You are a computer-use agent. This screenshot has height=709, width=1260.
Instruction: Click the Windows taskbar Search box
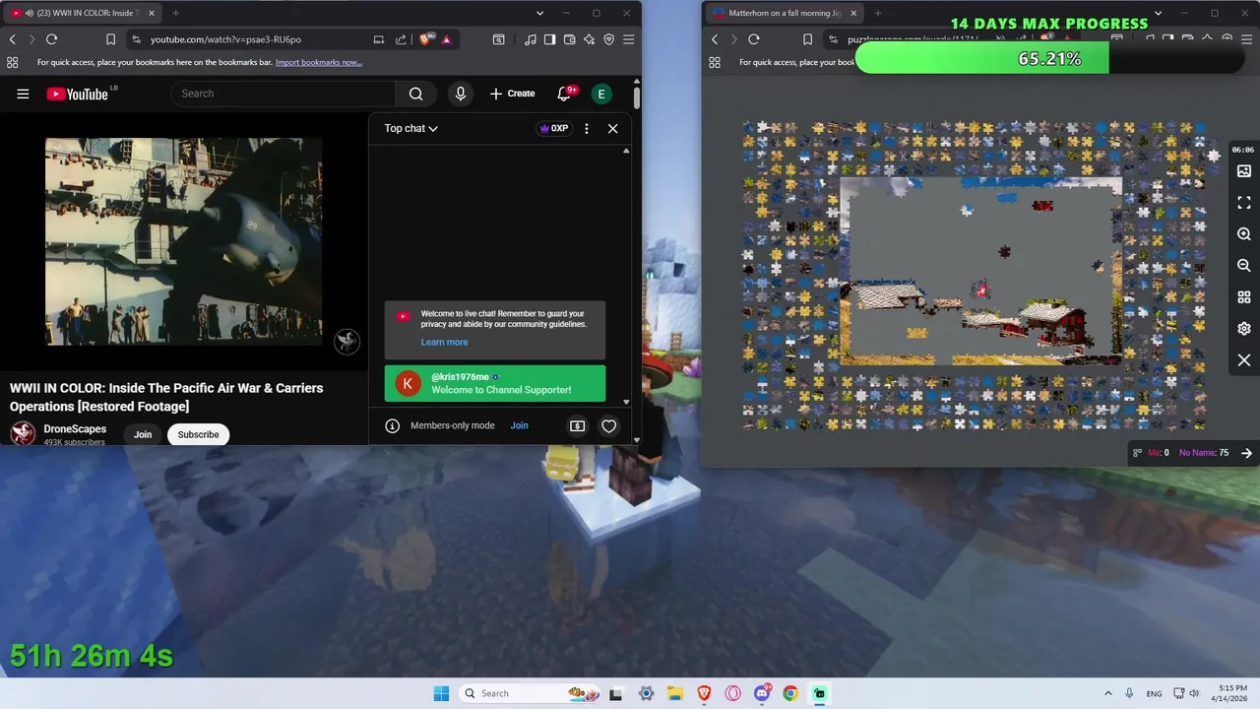coord(530,693)
